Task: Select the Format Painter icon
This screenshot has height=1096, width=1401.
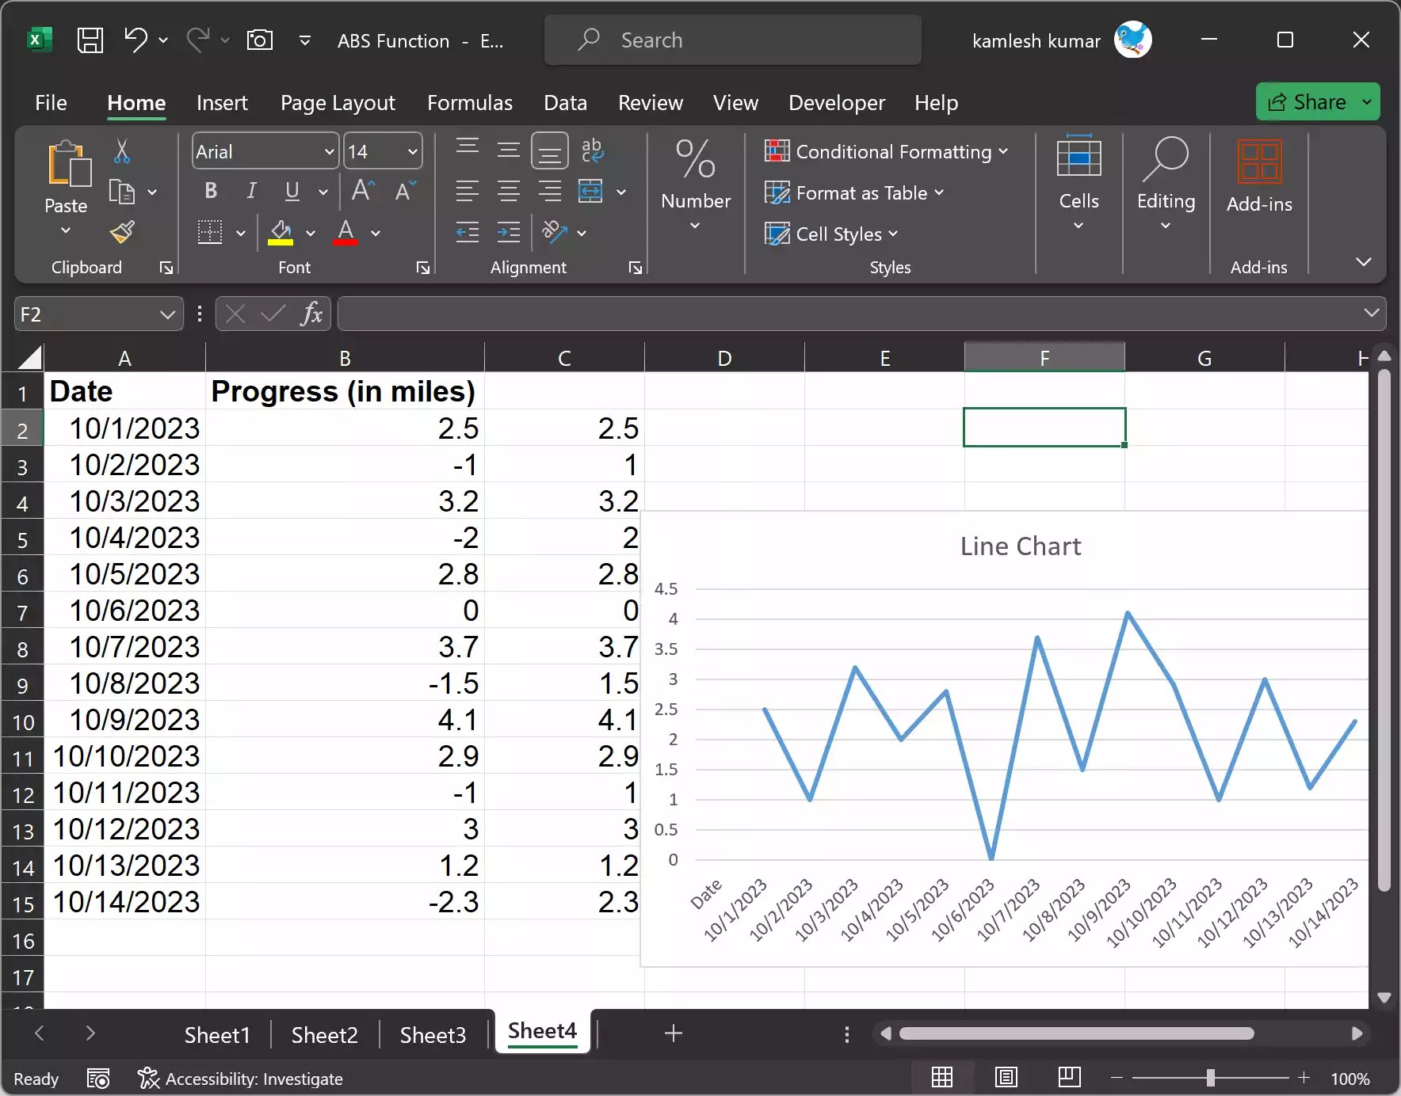Action: (x=122, y=233)
